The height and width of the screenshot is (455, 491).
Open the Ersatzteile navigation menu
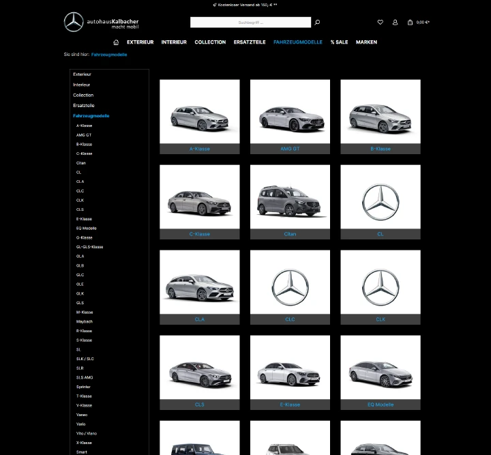(x=250, y=42)
